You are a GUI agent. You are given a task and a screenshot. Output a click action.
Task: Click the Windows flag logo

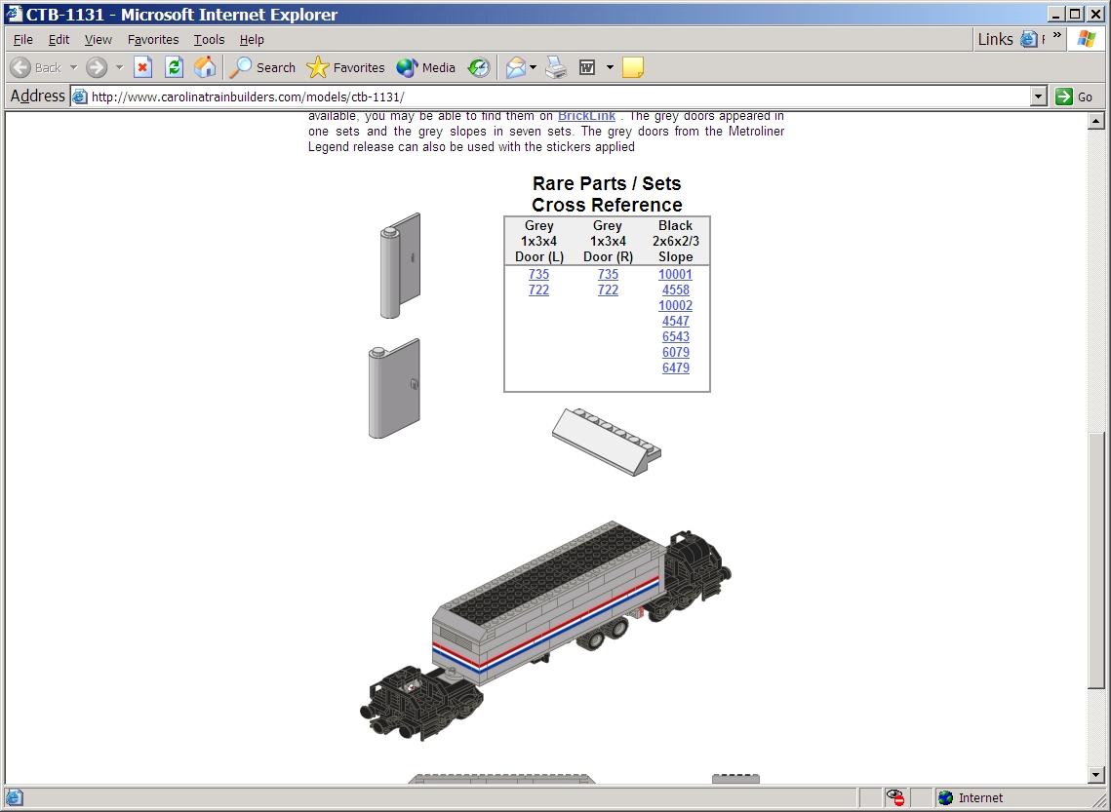[x=1087, y=39]
